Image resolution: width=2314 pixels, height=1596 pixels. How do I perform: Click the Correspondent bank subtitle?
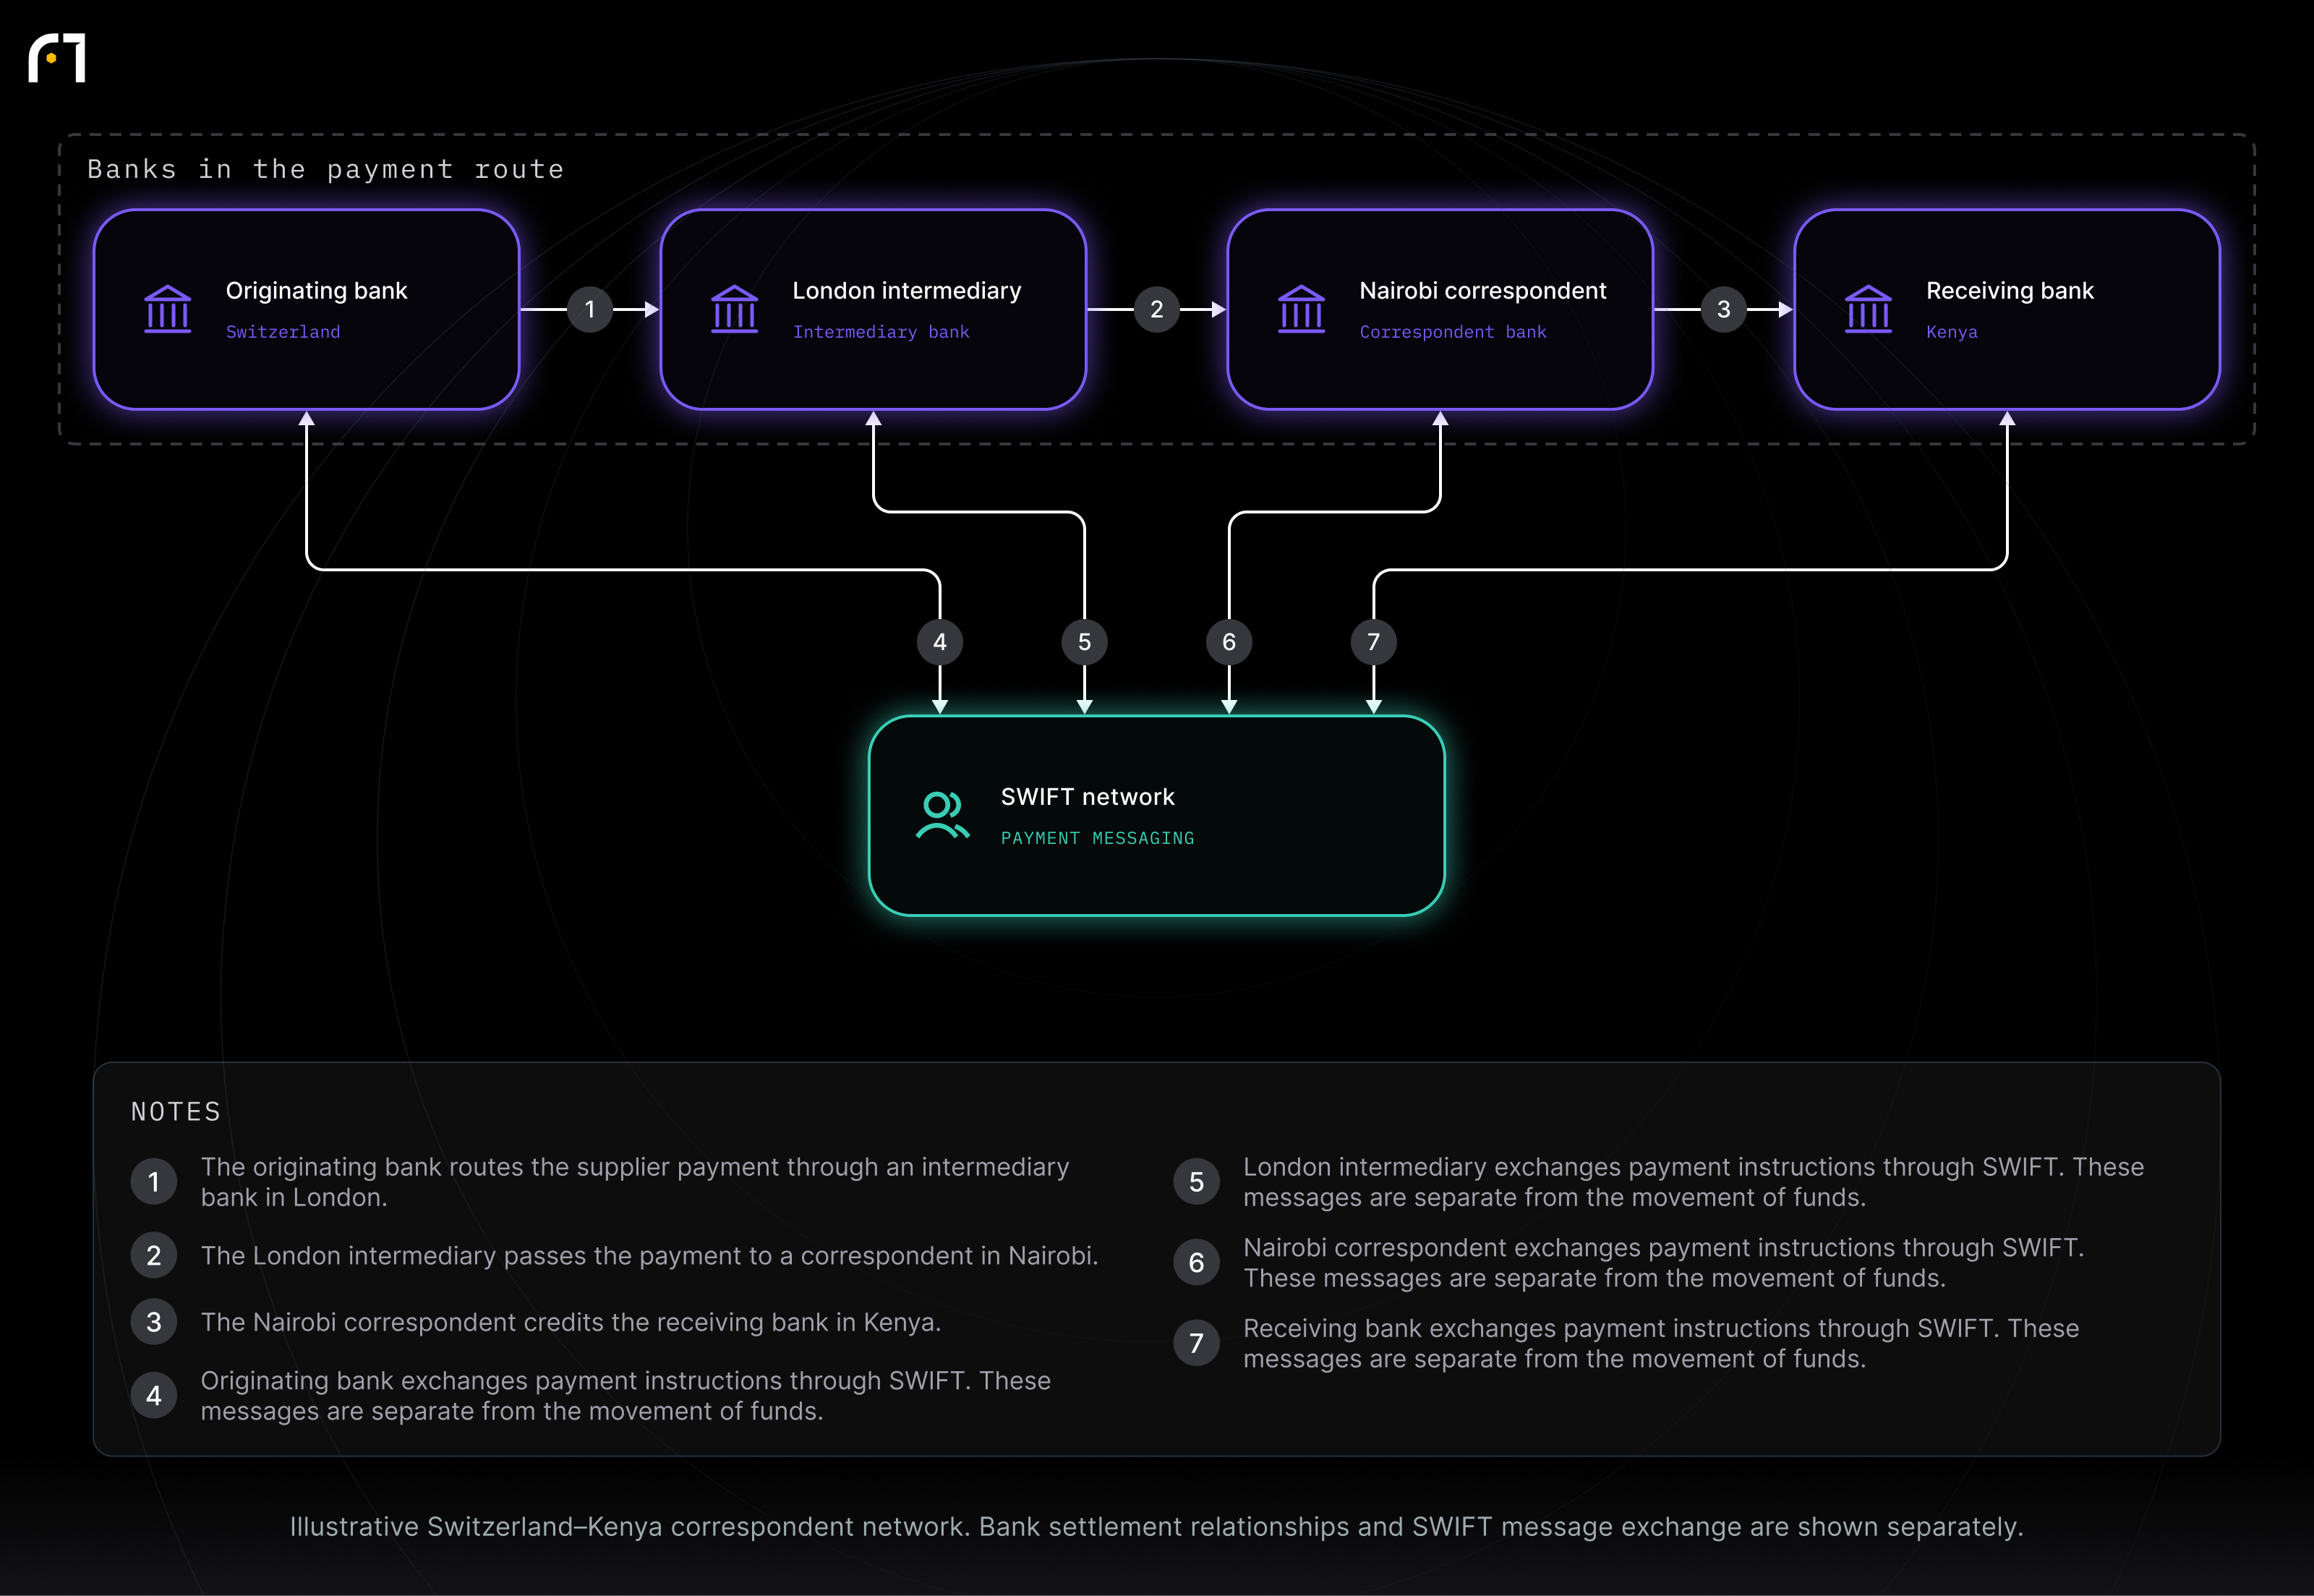tap(1453, 332)
